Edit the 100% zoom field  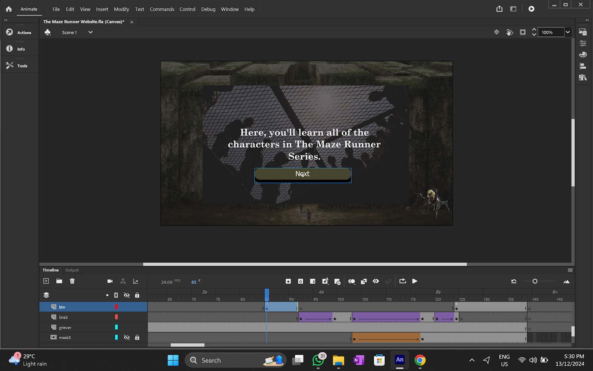pos(551,32)
